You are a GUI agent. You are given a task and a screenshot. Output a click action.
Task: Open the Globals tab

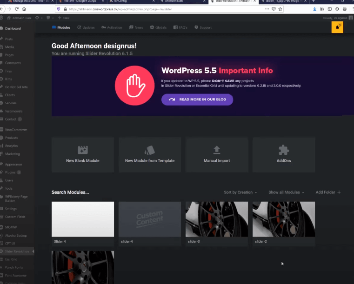point(158,27)
